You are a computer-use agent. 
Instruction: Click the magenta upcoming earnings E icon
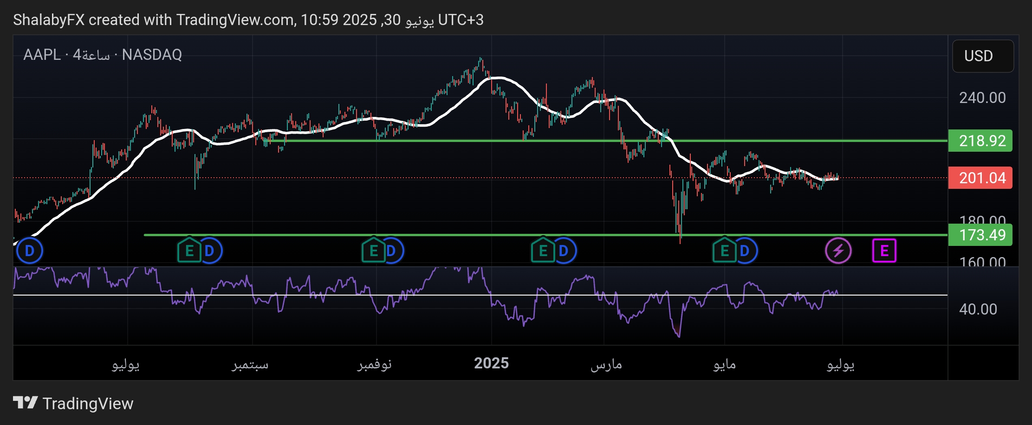coord(884,251)
